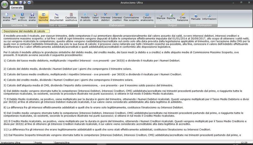Open a file with the Apri button
Screen dimensions: 253x145
click(14, 17)
